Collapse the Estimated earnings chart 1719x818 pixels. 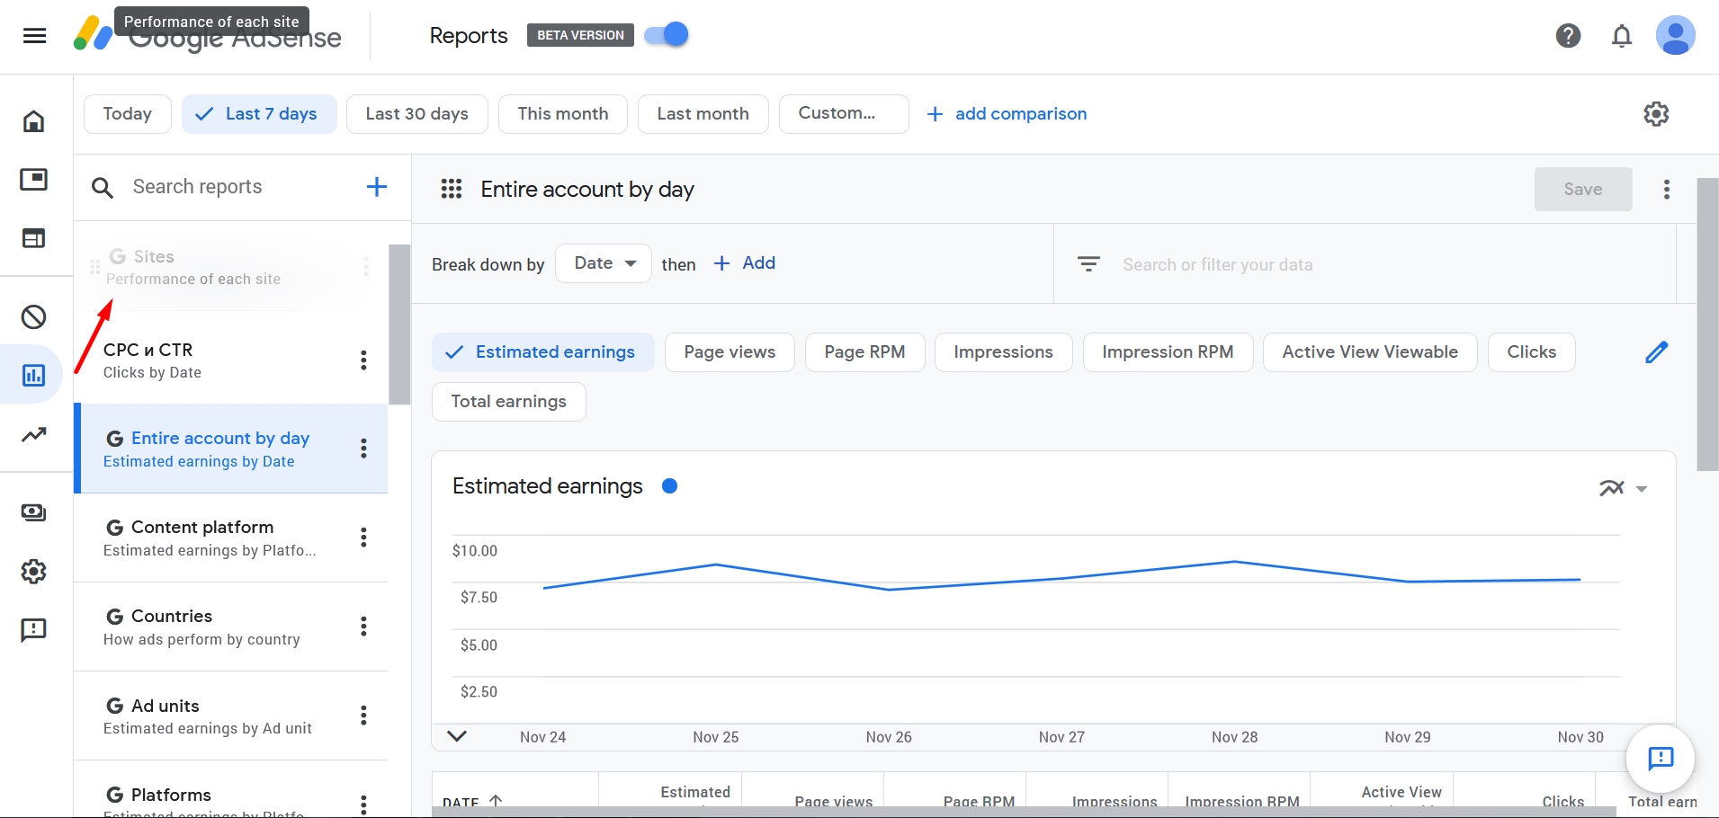pyautogui.click(x=457, y=736)
